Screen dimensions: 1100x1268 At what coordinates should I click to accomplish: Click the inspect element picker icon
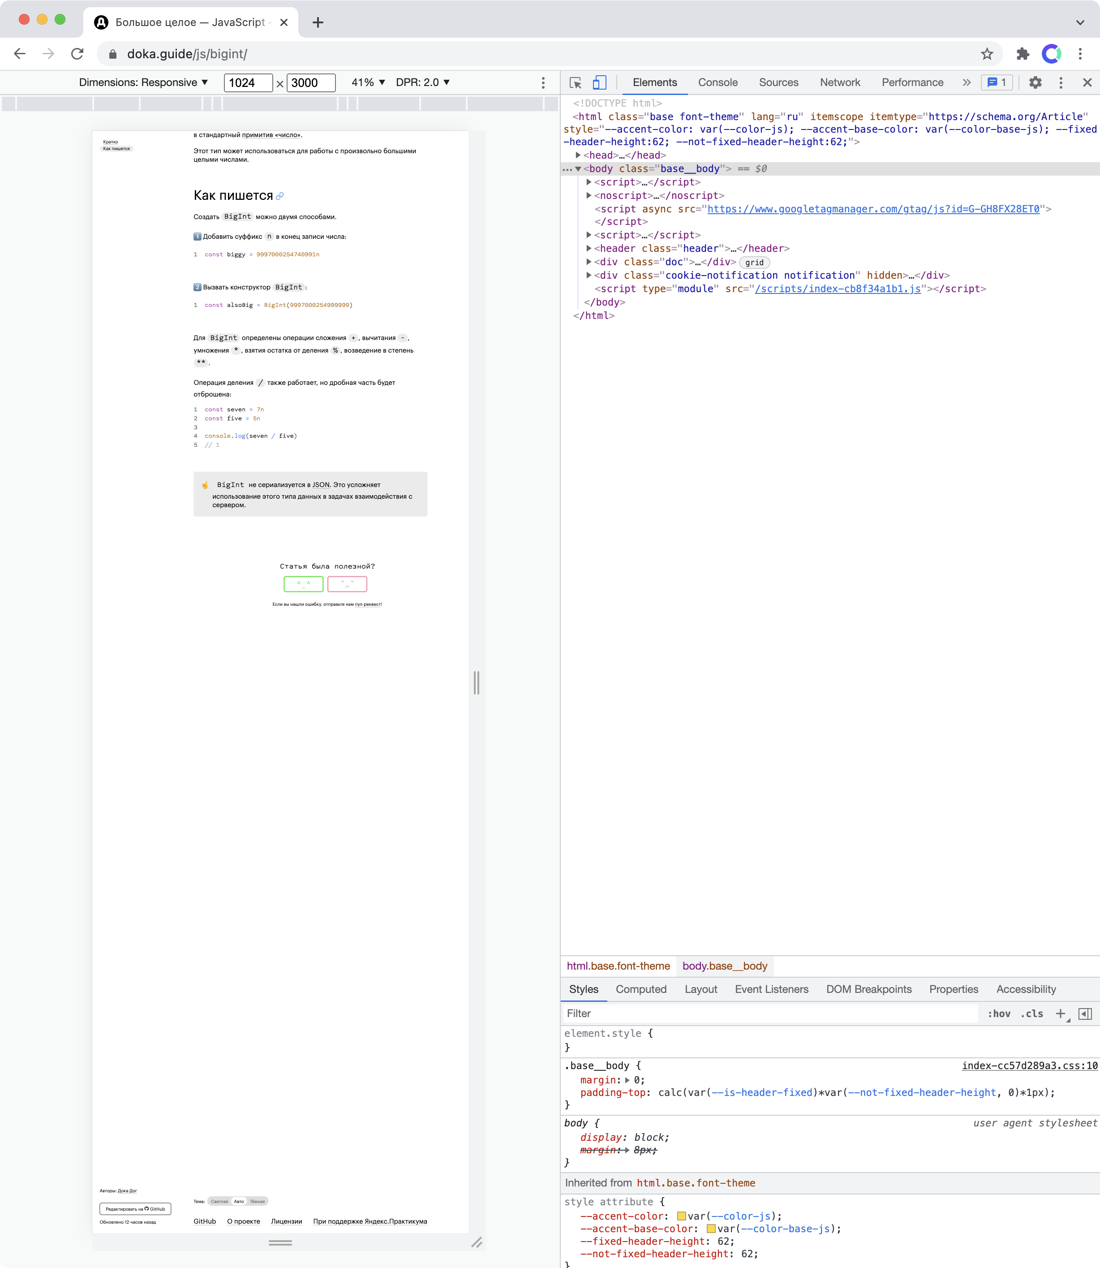pyautogui.click(x=575, y=83)
